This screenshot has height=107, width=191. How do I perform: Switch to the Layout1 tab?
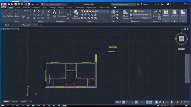15,101
